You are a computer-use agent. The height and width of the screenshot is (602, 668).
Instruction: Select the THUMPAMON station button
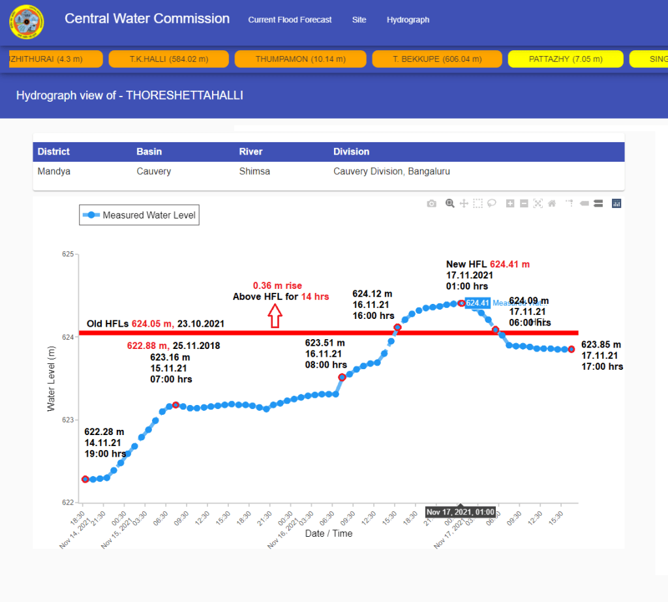(300, 59)
